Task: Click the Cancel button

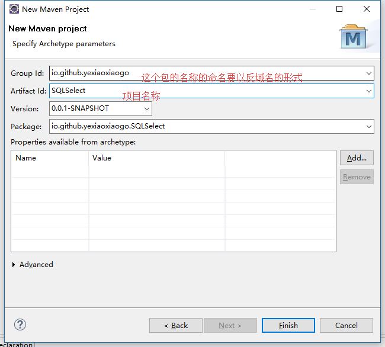Action: (x=346, y=326)
